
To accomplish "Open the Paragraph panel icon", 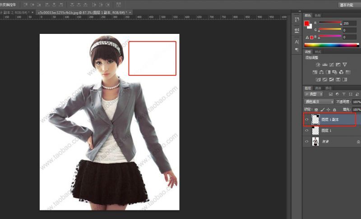I will (x=297, y=49).
